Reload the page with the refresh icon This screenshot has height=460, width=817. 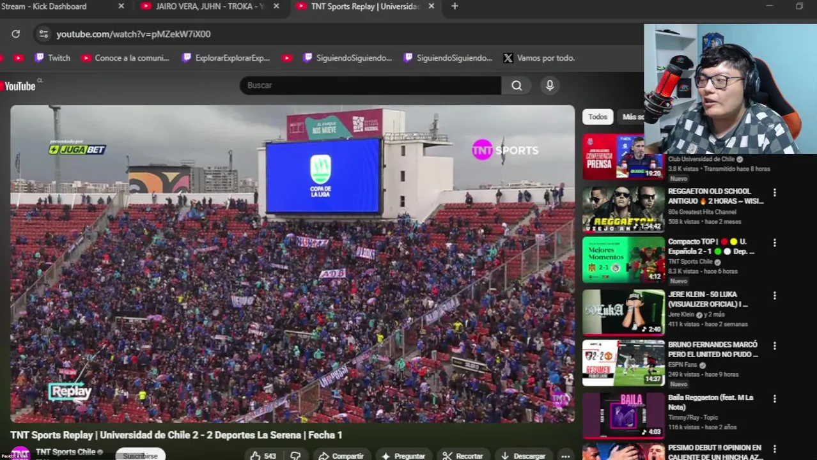[15, 34]
